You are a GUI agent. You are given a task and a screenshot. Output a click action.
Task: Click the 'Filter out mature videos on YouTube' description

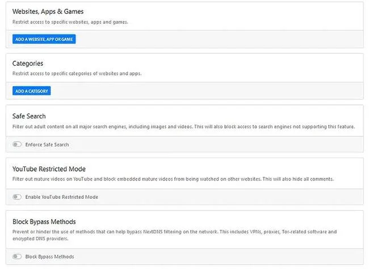tap(173, 179)
